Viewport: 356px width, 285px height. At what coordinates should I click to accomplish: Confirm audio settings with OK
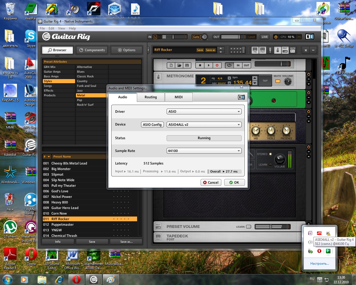pyautogui.click(x=234, y=183)
